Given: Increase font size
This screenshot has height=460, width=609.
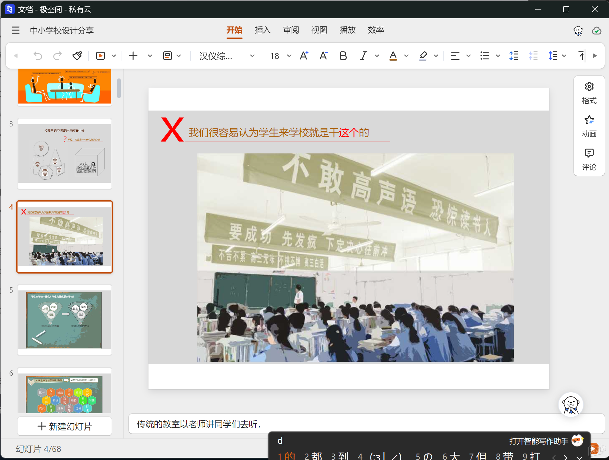Looking at the screenshot, I should (304, 56).
